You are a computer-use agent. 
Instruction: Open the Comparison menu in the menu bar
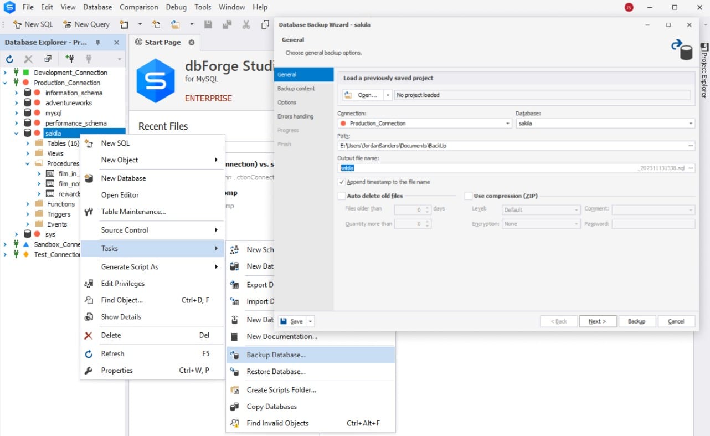tap(138, 7)
